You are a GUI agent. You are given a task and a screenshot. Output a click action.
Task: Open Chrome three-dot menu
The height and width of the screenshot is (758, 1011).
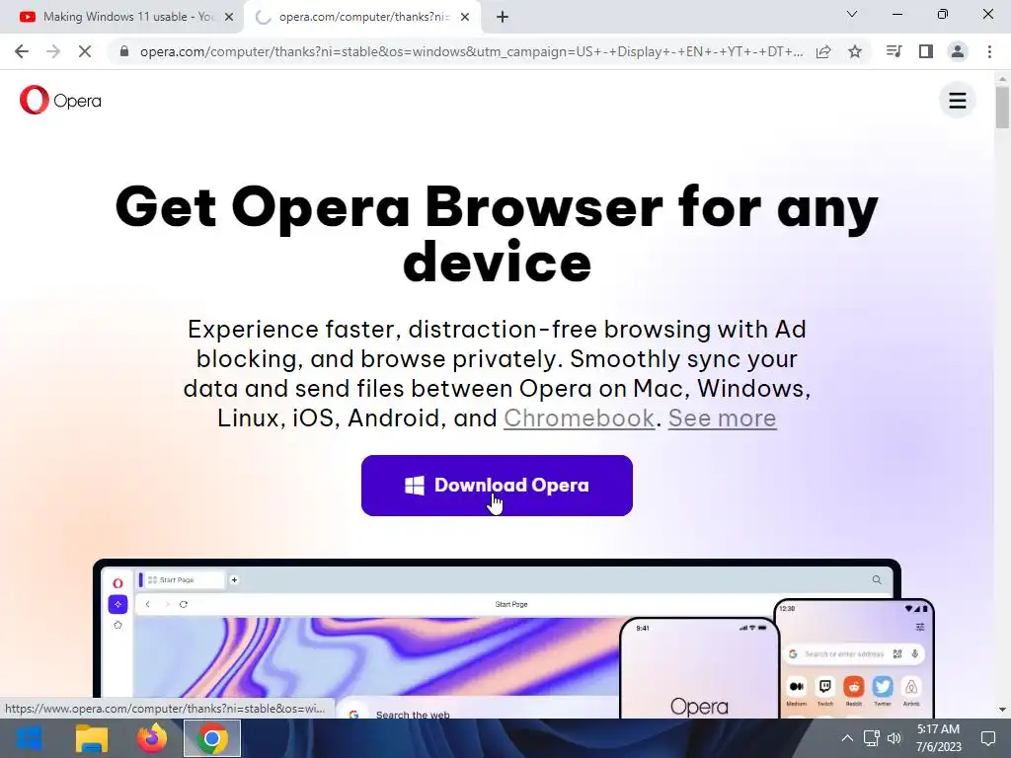(x=989, y=51)
